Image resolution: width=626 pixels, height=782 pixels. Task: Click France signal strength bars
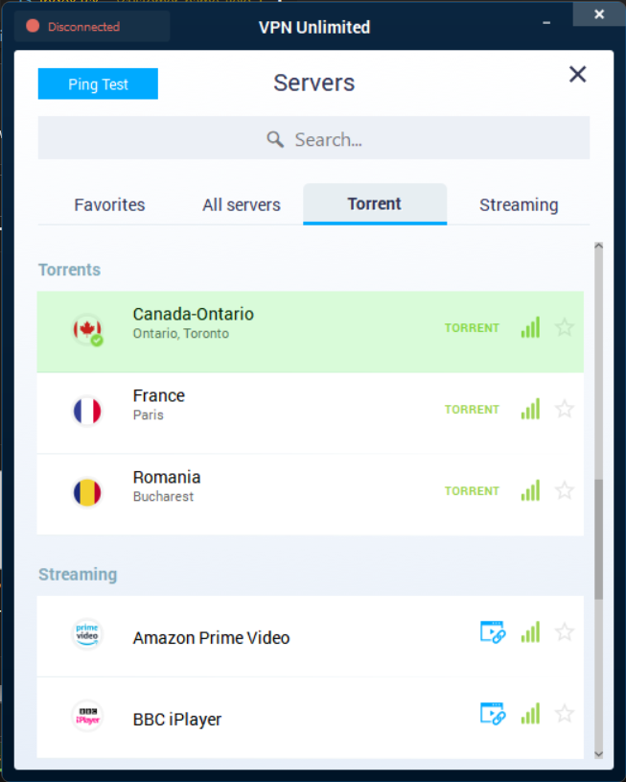[x=530, y=409]
